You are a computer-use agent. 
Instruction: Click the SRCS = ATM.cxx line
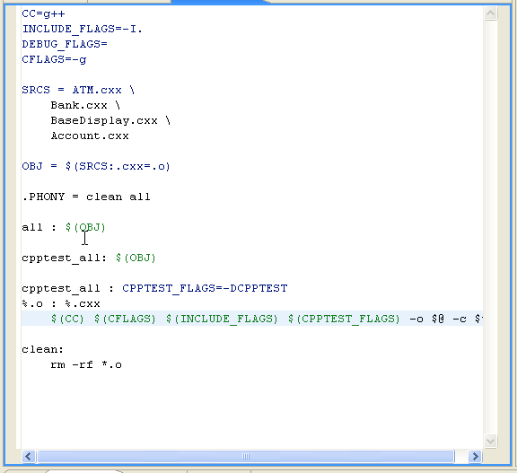pyautogui.click(x=78, y=90)
